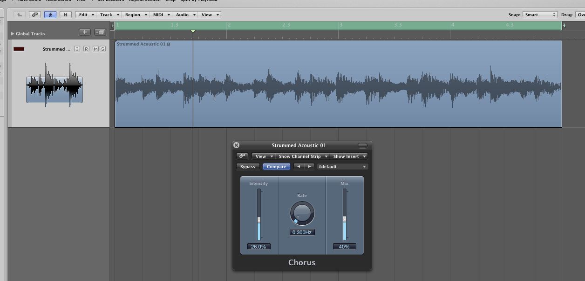Select the Strummed Acoustic 01 audio region
The width and height of the screenshot is (585, 281).
[338, 84]
